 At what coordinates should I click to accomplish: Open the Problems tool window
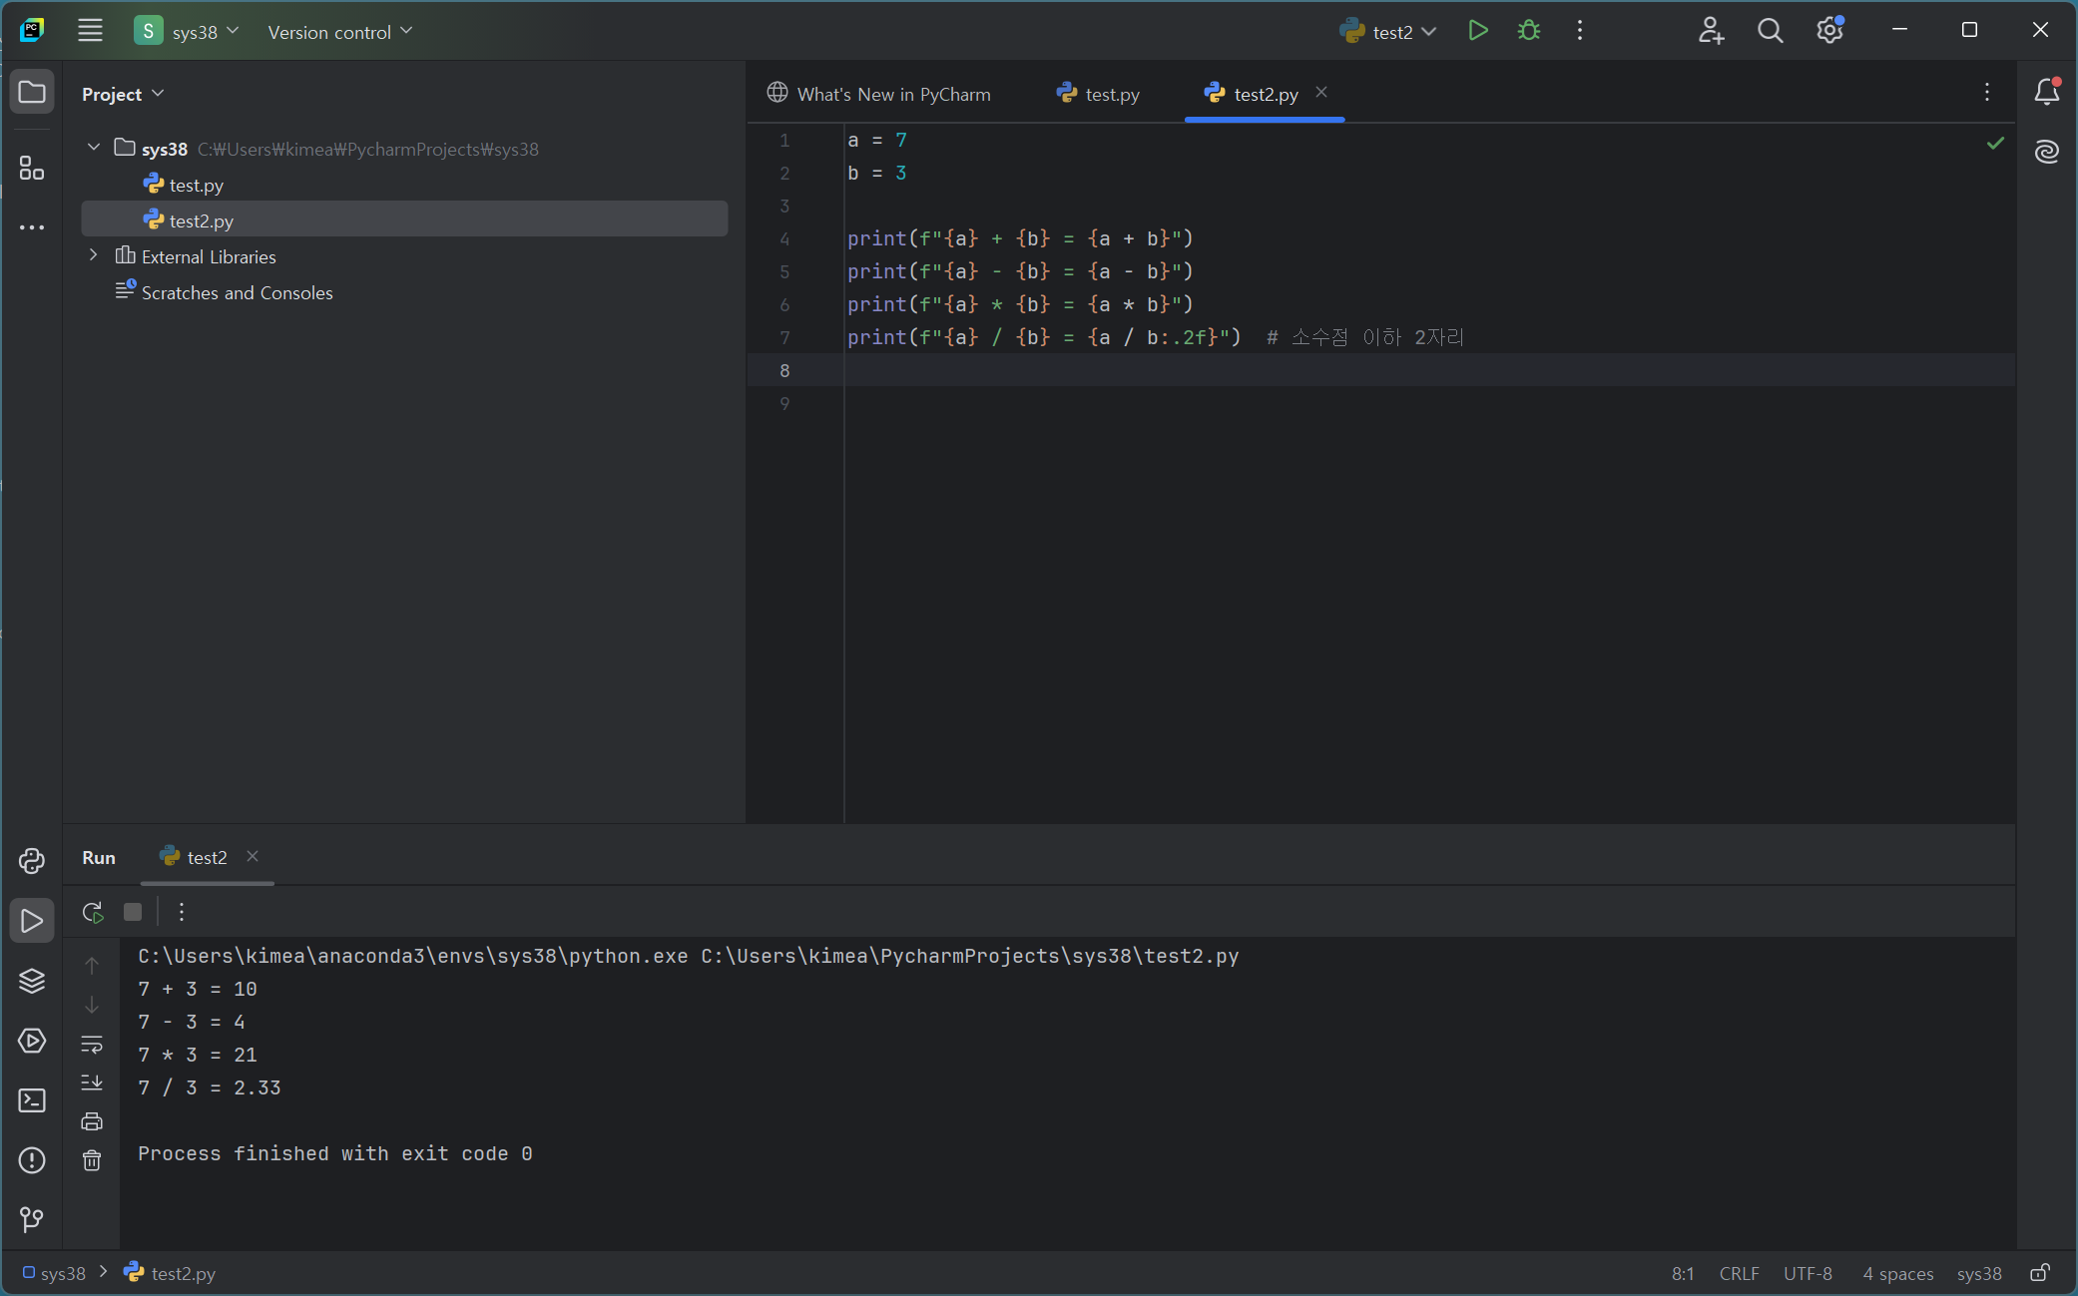[32, 1160]
